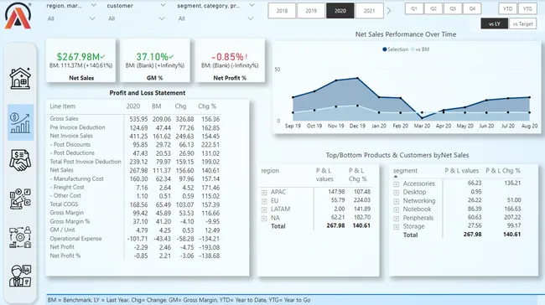Open the Home page icon in sidebar
This screenshot has height=305, width=545.
pos(20,78)
